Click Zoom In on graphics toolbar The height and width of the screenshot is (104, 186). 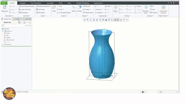[x=88, y=20]
